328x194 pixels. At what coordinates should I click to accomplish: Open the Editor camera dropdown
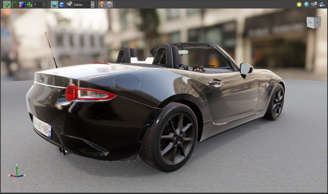81,5
